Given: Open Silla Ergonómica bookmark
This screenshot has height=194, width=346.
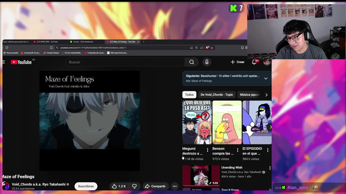Looking at the screenshot, I should (x=117, y=53).
